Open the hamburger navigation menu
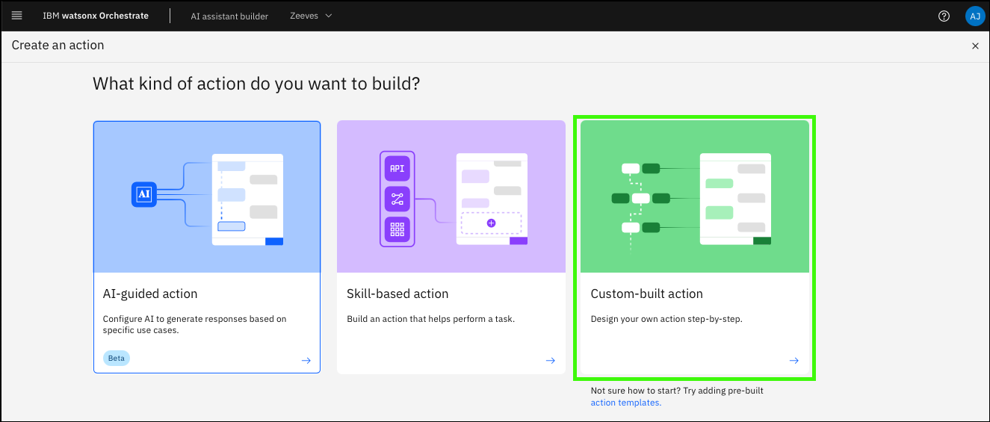Screen dimensions: 990x422 [x=17, y=16]
